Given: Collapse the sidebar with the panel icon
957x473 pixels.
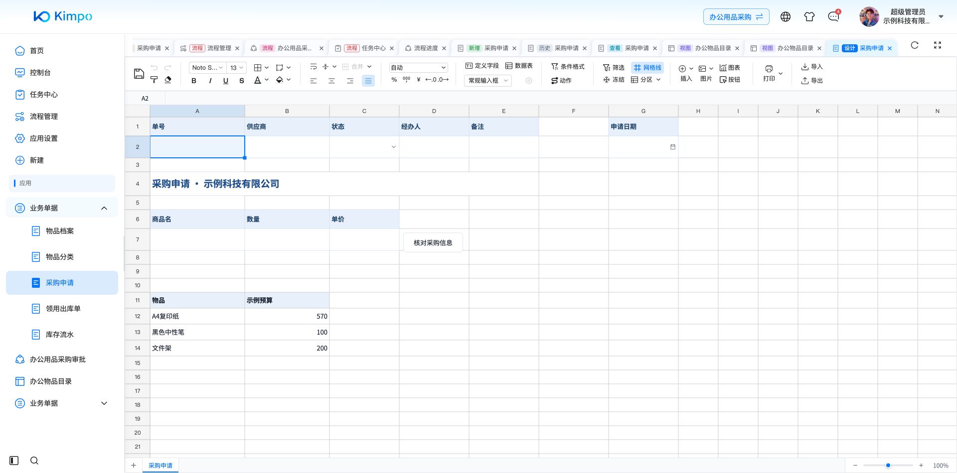Looking at the screenshot, I should 14,461.
